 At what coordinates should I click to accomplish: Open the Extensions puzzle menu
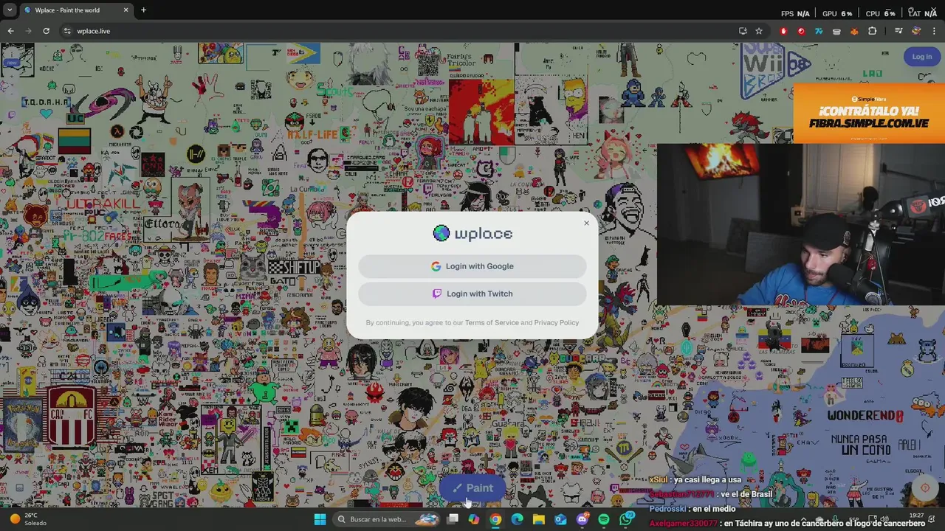pyautogui.click(x=873, y=31)
